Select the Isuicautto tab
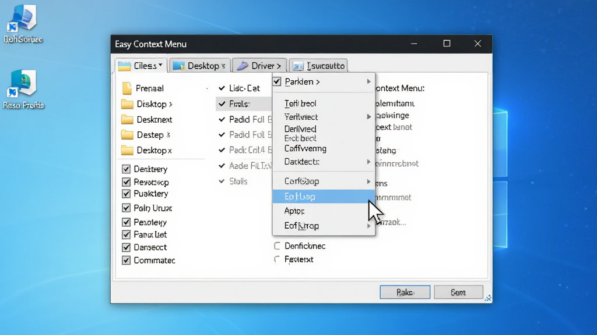This screenshot has height=335, width=597. [318, 66]
